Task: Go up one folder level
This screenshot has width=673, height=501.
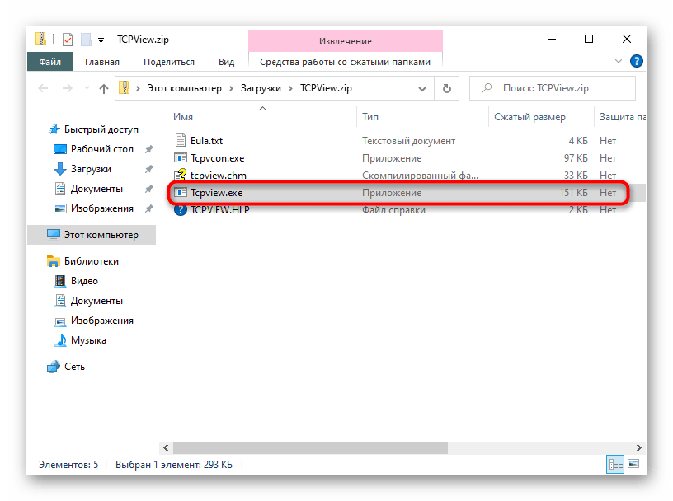Action: (x=103, y=88)
